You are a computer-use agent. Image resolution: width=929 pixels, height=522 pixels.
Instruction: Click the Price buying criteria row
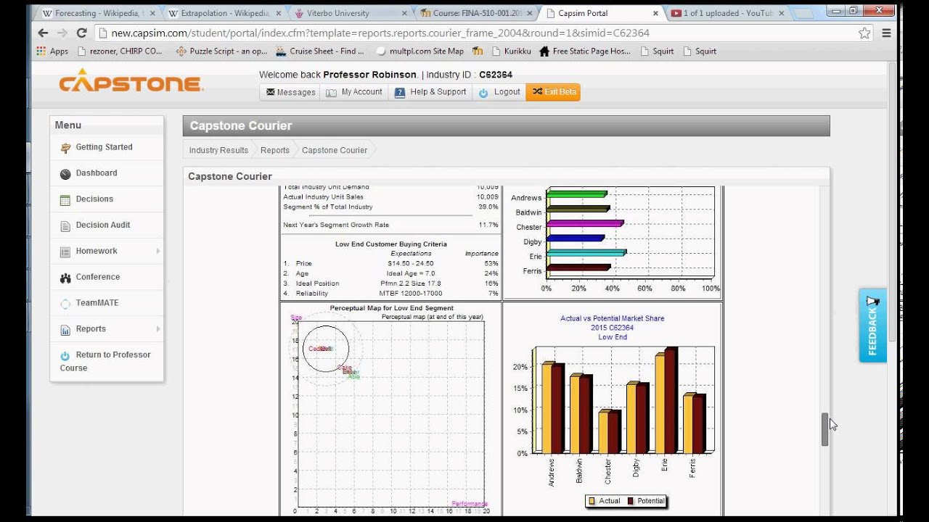coord(390,263)
